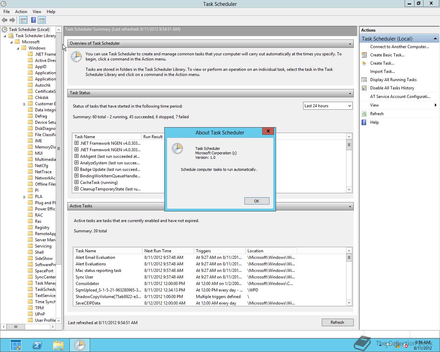Collapse the Task Status section

point(350,93)
